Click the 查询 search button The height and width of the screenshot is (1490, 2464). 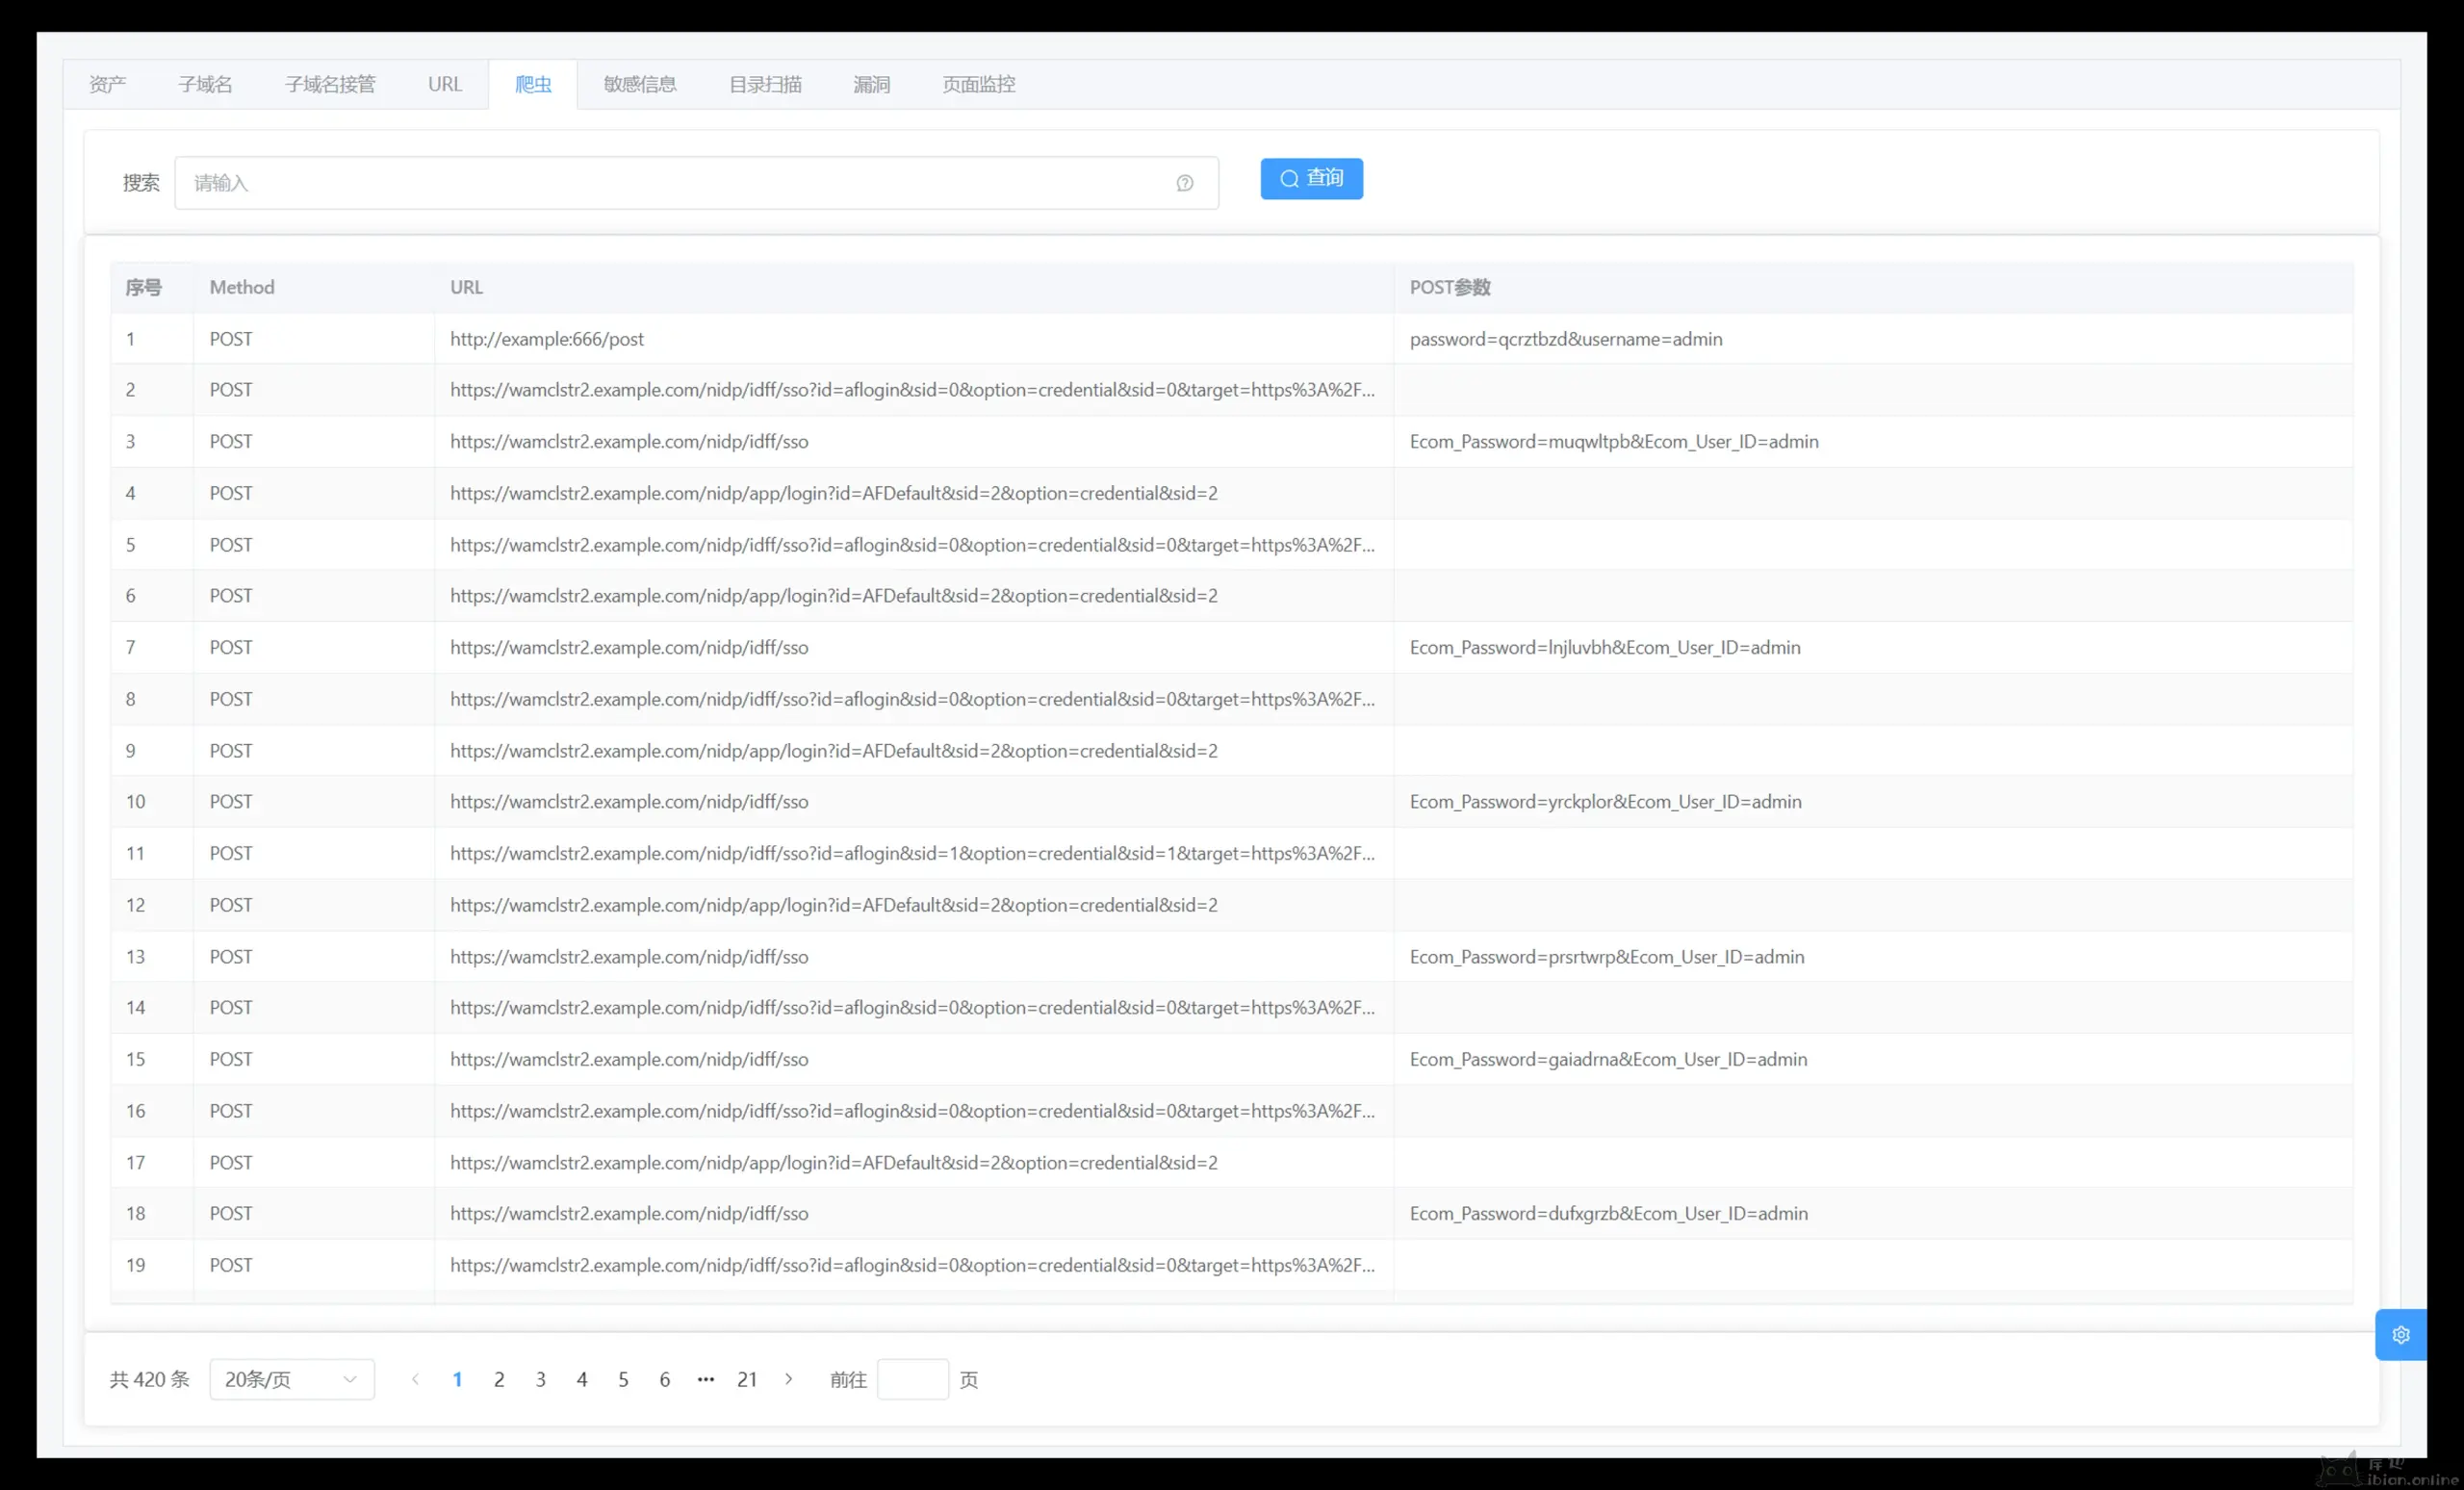click(1311, 179)
